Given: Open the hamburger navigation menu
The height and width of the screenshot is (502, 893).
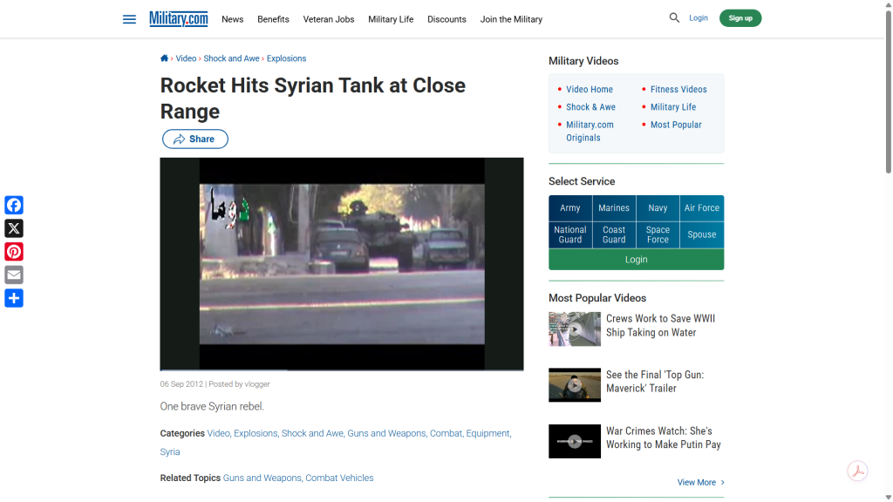Looking at the screenshot, I should [x=129, y=19].
